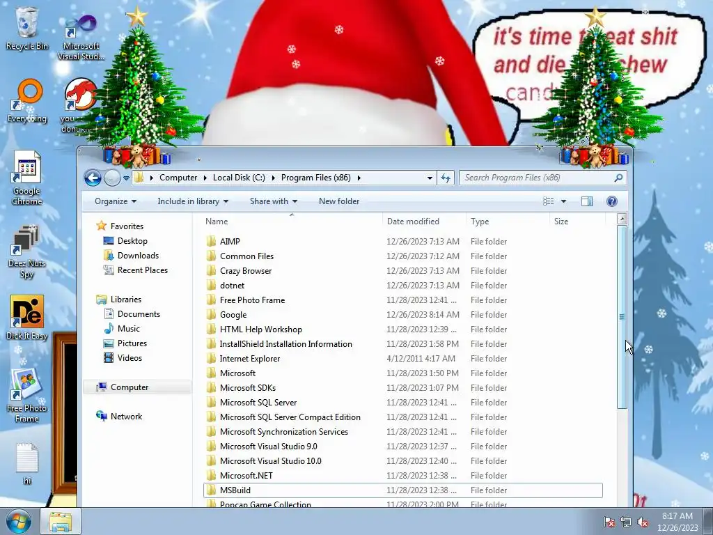The image size is (713, 535).
Task: Expand the arrow after Local Disk (C:) breadcrumb
Action: [273, 178]
